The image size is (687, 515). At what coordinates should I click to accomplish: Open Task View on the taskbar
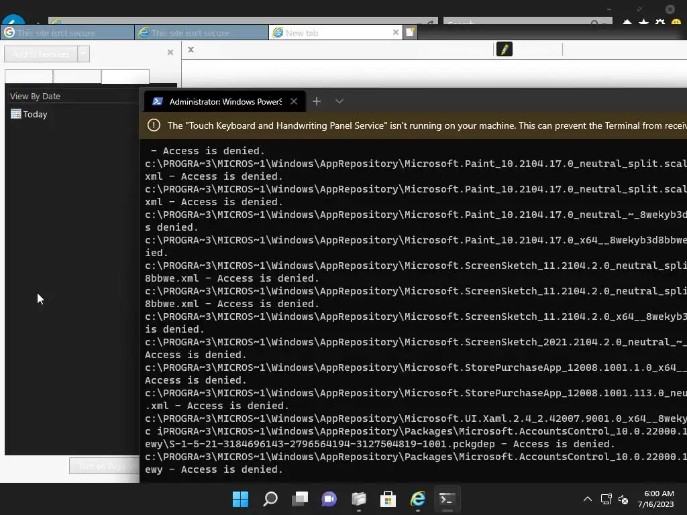click(x=300, y=499)
